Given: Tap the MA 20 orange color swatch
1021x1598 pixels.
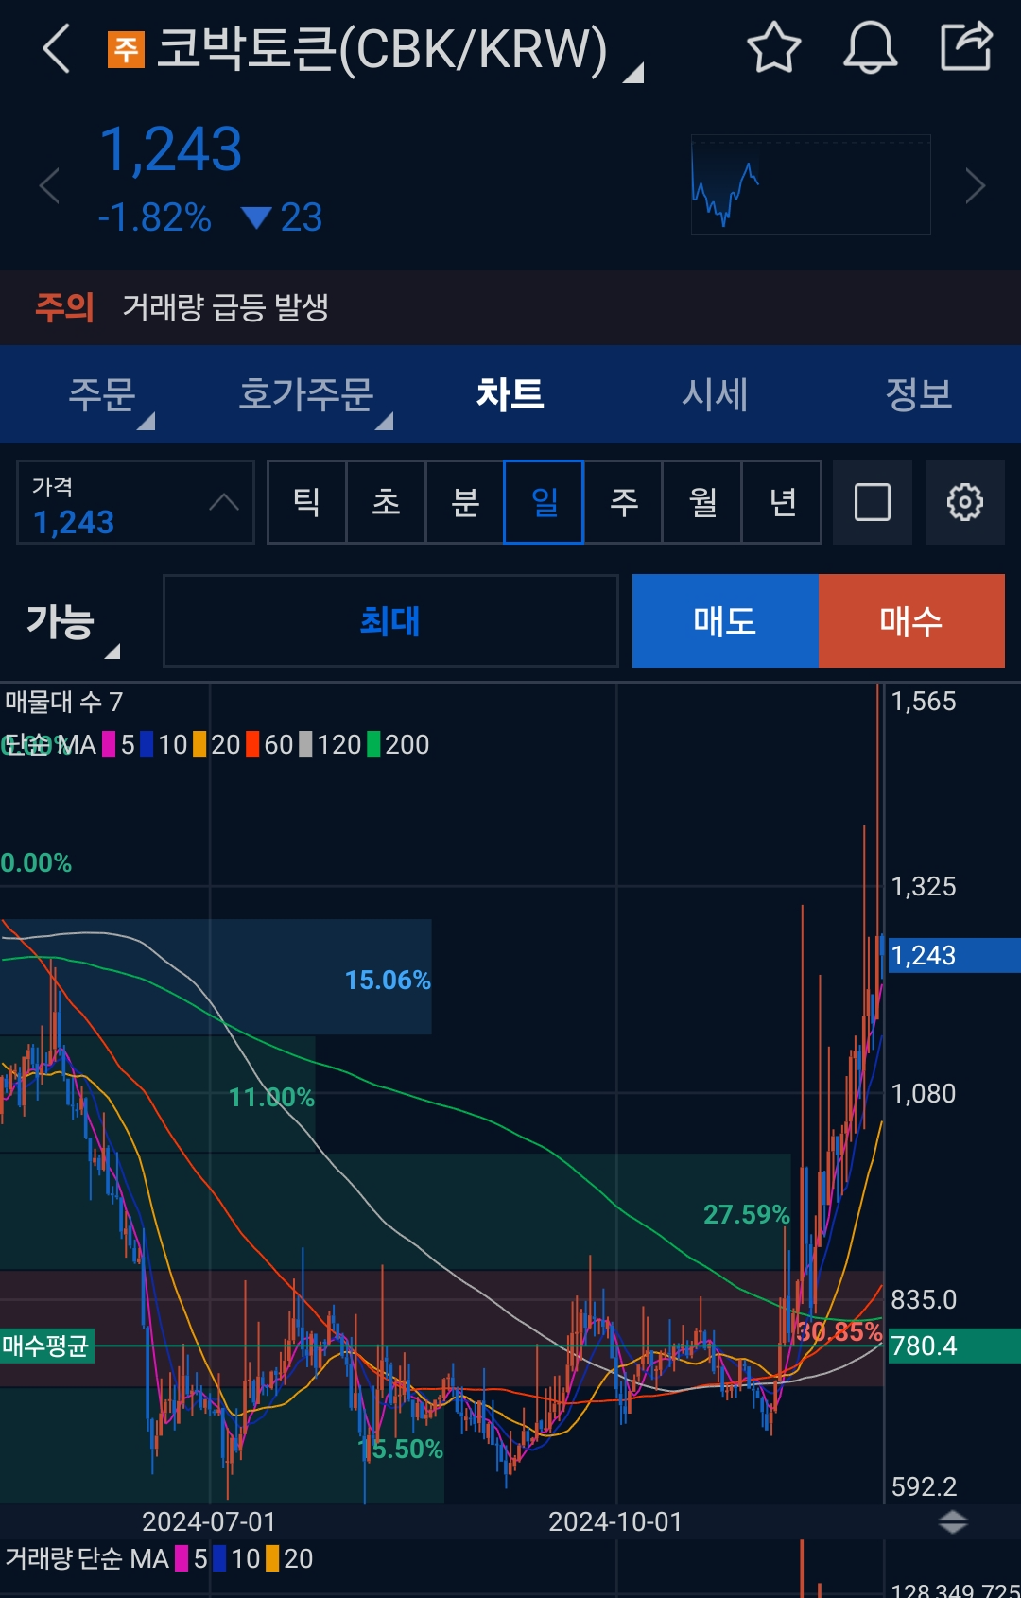Looking at the screenshot, I should (199, 745).
